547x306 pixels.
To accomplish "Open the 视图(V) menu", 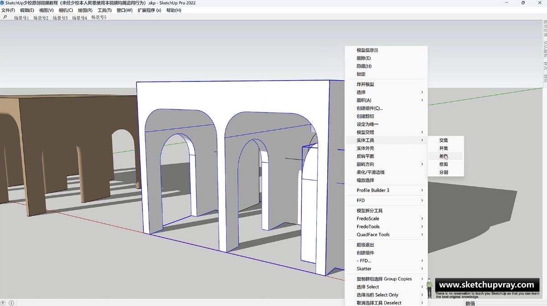I will pyautogui.click(x=46, y=10).
